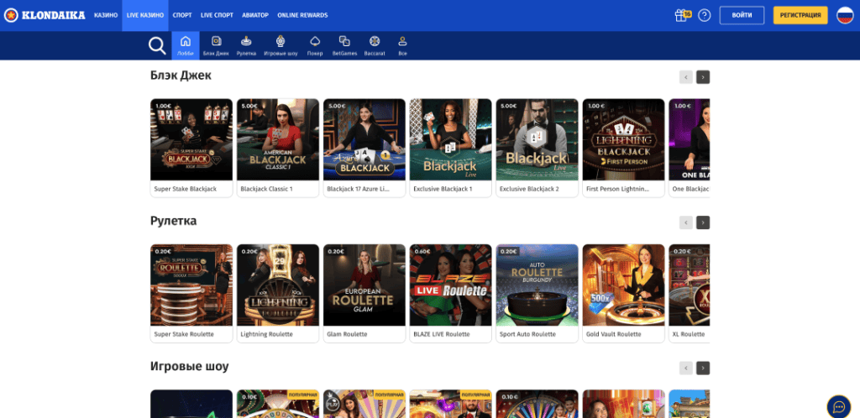860x418 pixels.
Task: Click 'Gold Vault Roulette' title text
Action: (614, 334)
